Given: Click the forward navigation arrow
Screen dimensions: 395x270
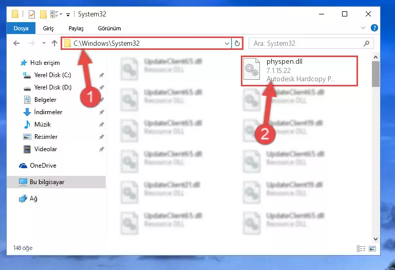Looking at the screenshot, I should (32, 43).
